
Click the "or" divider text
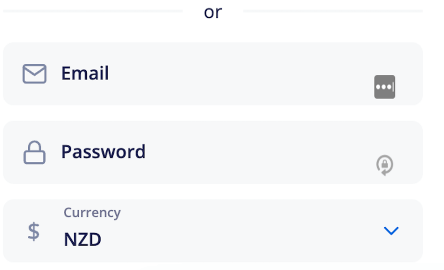point(213,13)
